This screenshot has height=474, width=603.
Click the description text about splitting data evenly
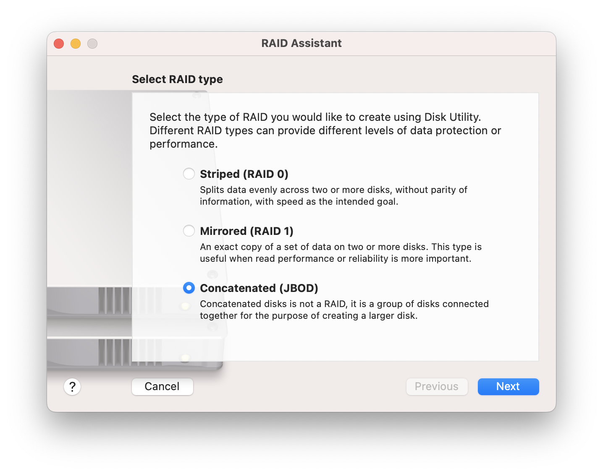tap(333, 195)
